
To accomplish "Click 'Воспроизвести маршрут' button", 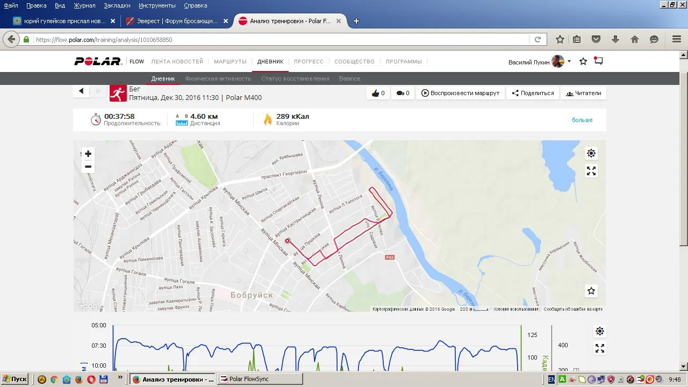I will [x=461, y=93].
